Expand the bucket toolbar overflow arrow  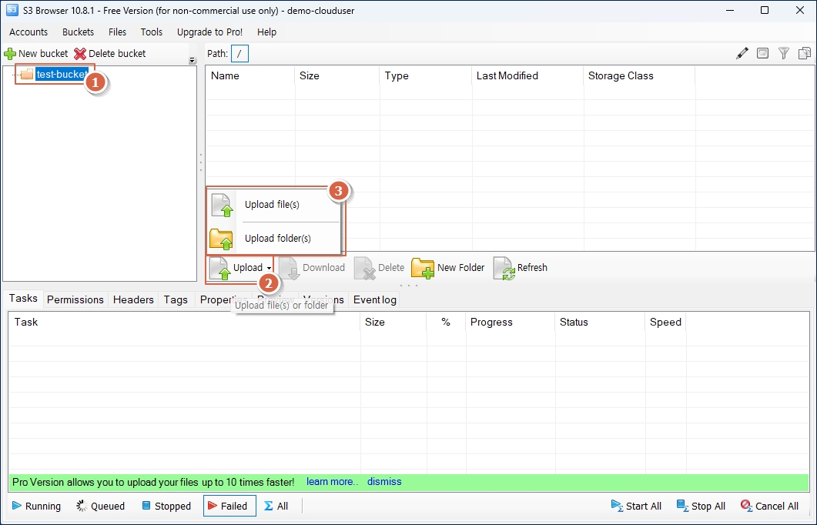coord(192,61)
